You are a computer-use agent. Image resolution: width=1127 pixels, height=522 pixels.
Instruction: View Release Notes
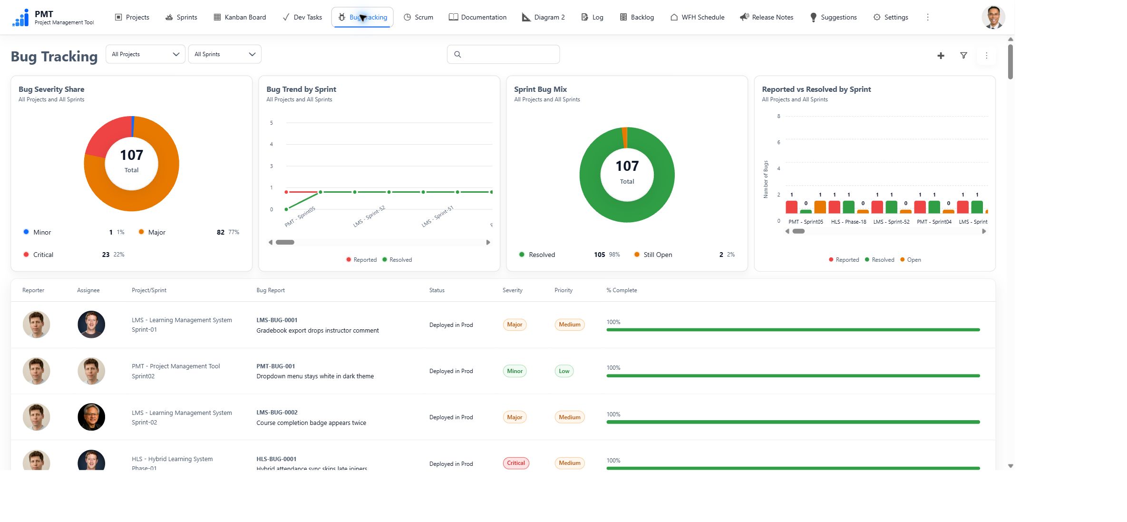coord(767,17)
